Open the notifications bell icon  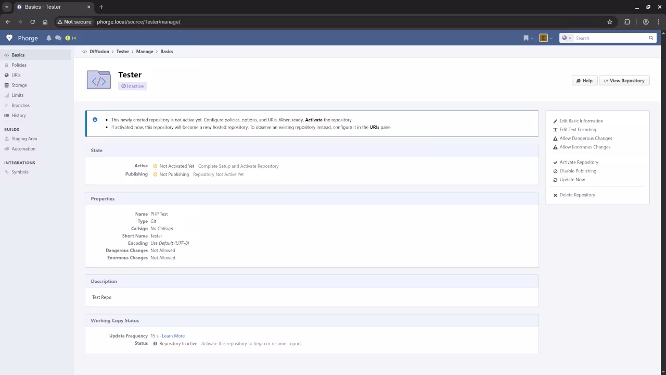49,38
